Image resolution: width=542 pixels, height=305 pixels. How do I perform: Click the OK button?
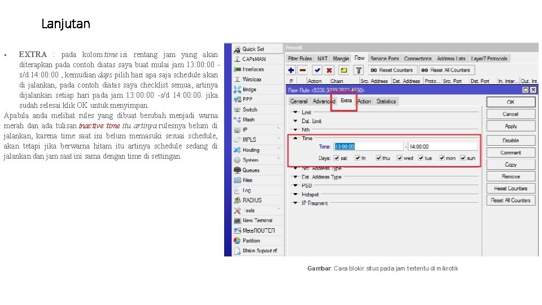click(510, 102)
